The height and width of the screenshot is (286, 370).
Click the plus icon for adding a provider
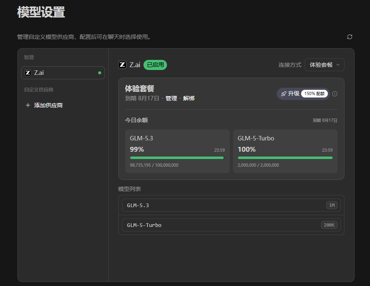28,105
